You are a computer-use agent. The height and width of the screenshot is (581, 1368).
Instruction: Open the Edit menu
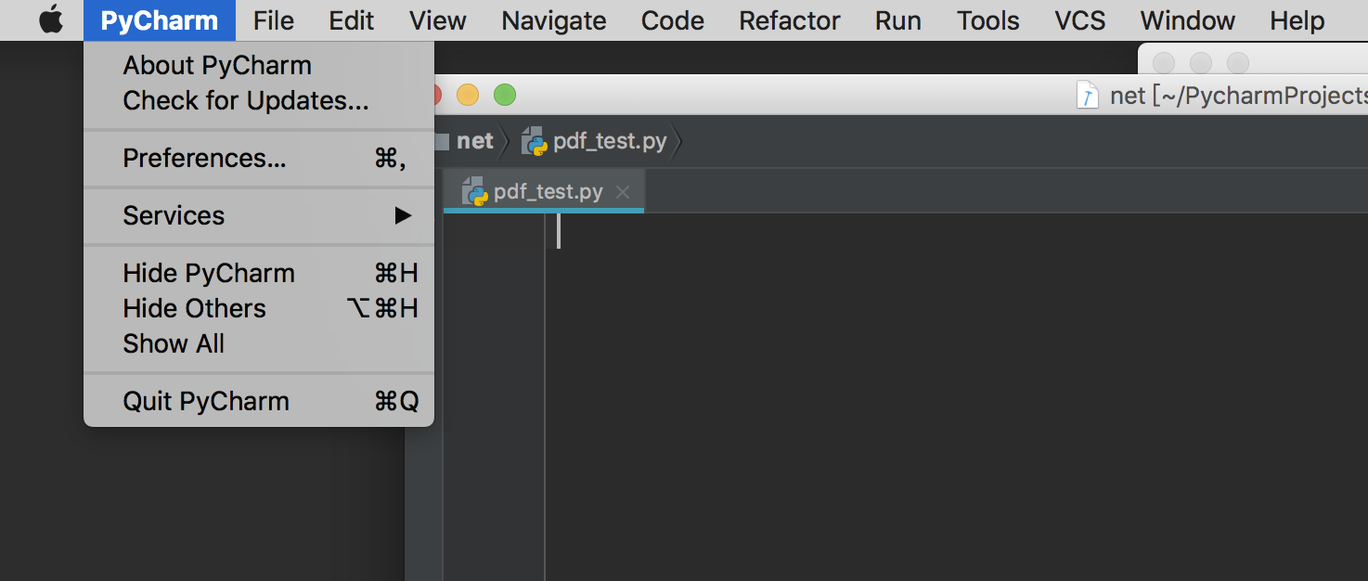[x=352, y=20]
